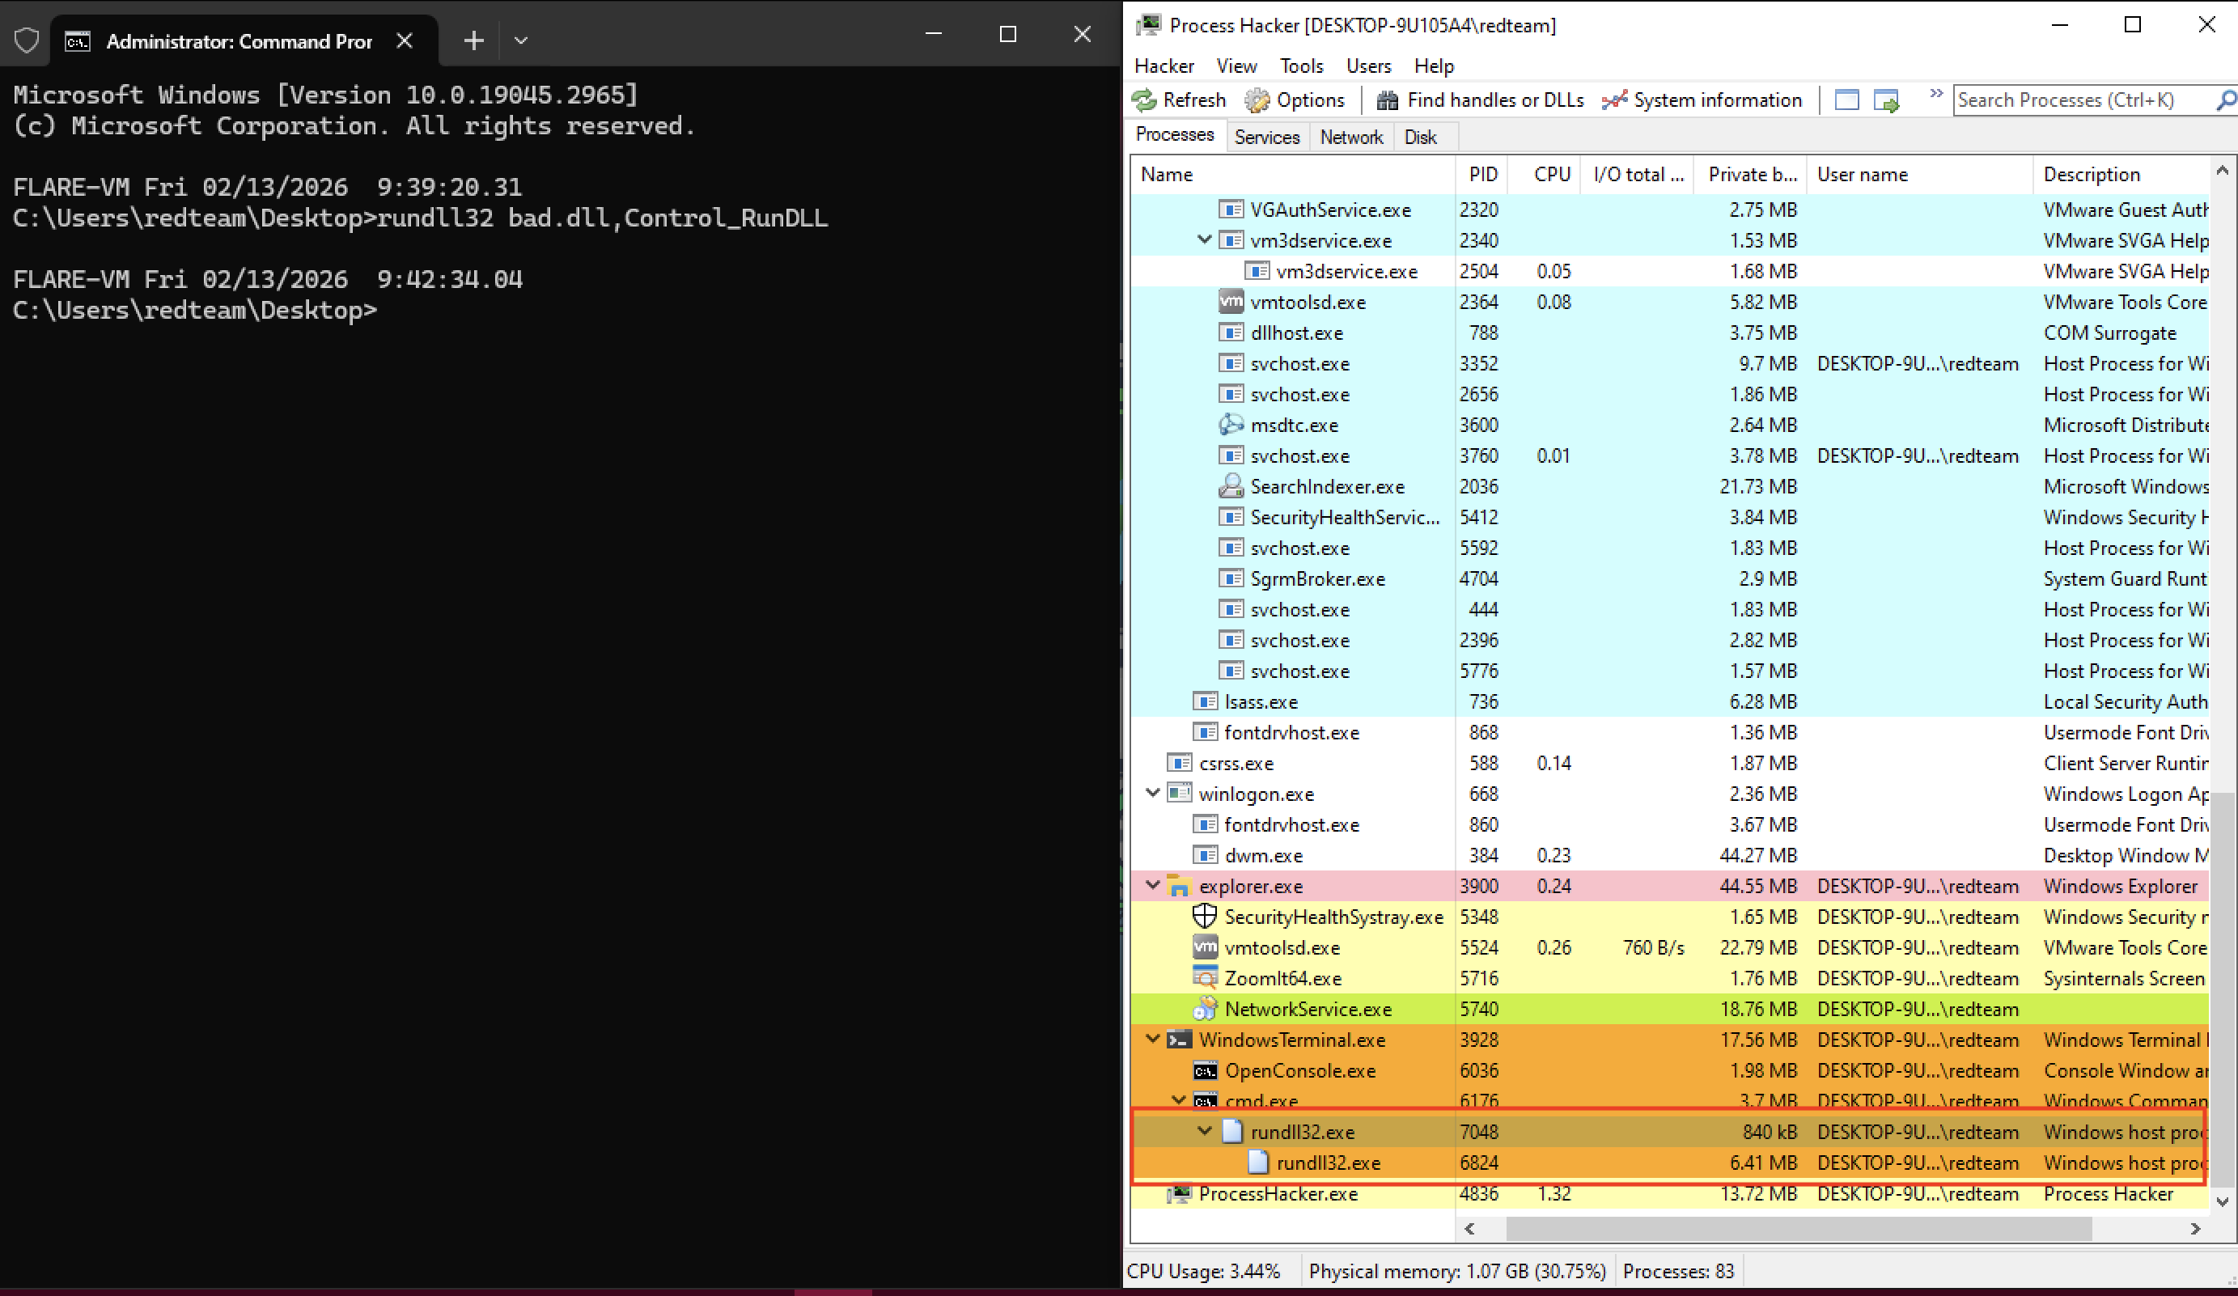Screen dimensions: 2238x1296
Task: Expand the toolbar overflow chevron
Action: coord(1936,93)
